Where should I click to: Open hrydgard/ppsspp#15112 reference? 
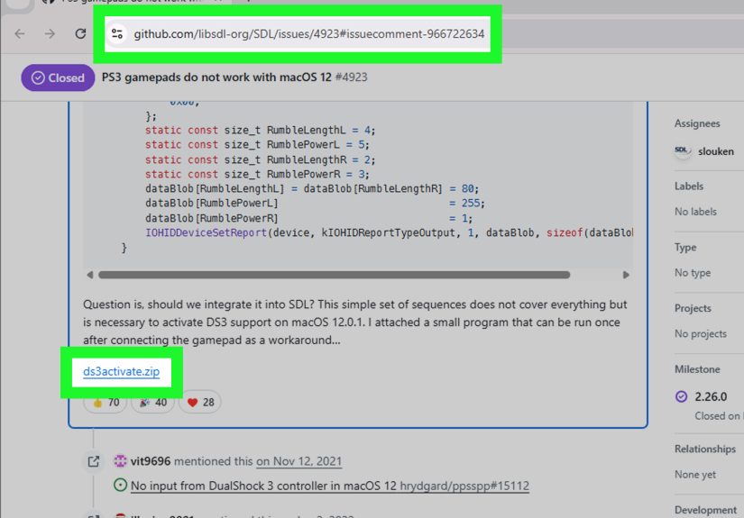[464, 486]
